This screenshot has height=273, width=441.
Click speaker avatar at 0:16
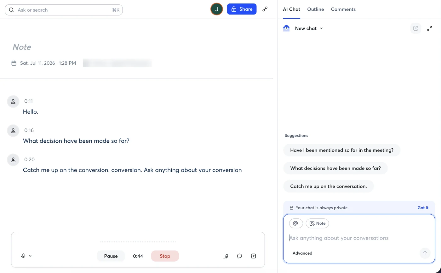(x=13, y=131)
